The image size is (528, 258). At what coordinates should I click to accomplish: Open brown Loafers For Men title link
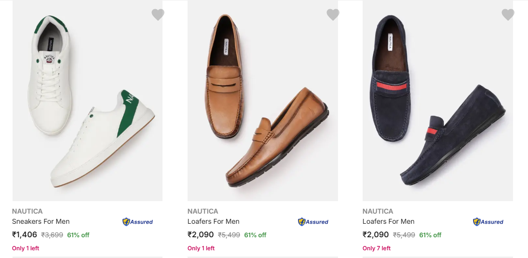click(x=214, y=221)
